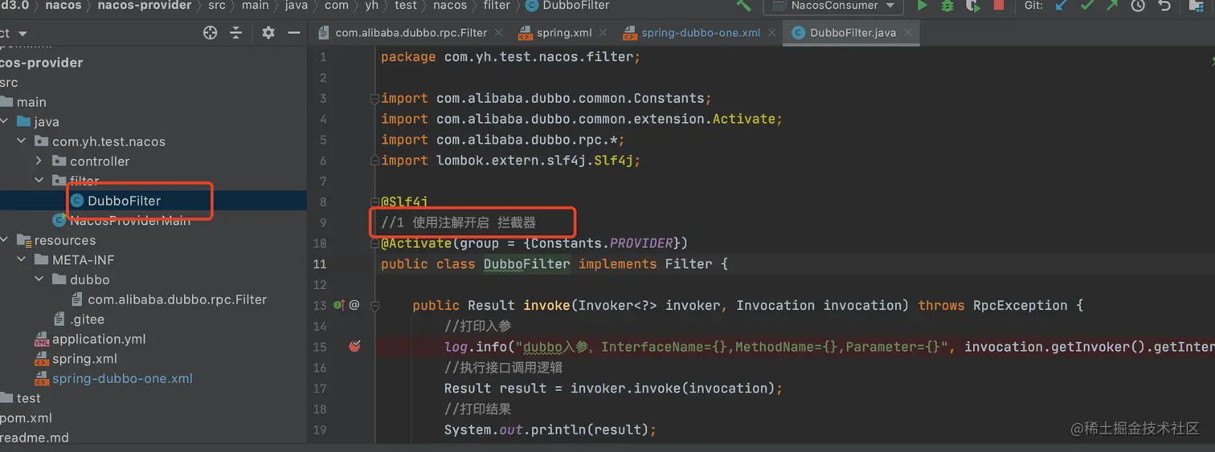
Task: Click the nacos-provider breadcrumb
Action: tap(145, 5)
